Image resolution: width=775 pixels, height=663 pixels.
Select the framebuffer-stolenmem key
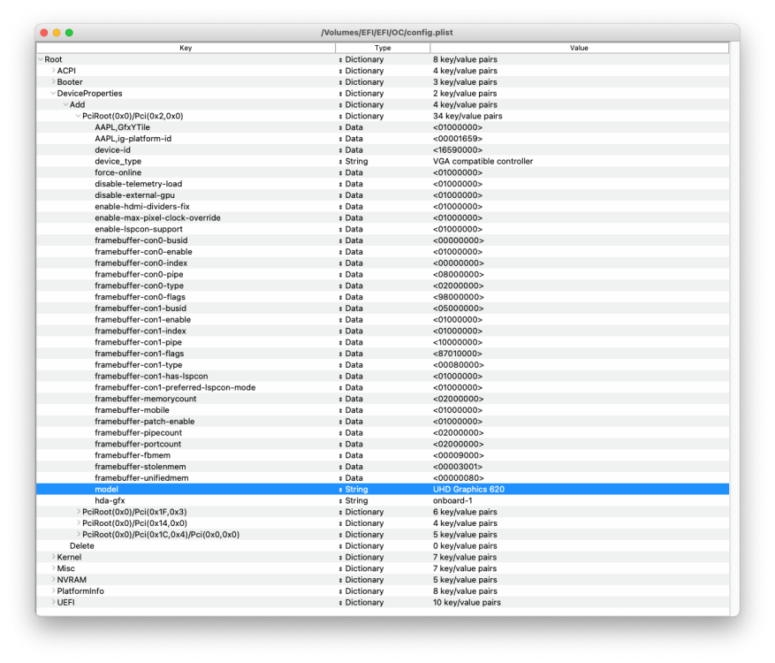click(141, 467)
